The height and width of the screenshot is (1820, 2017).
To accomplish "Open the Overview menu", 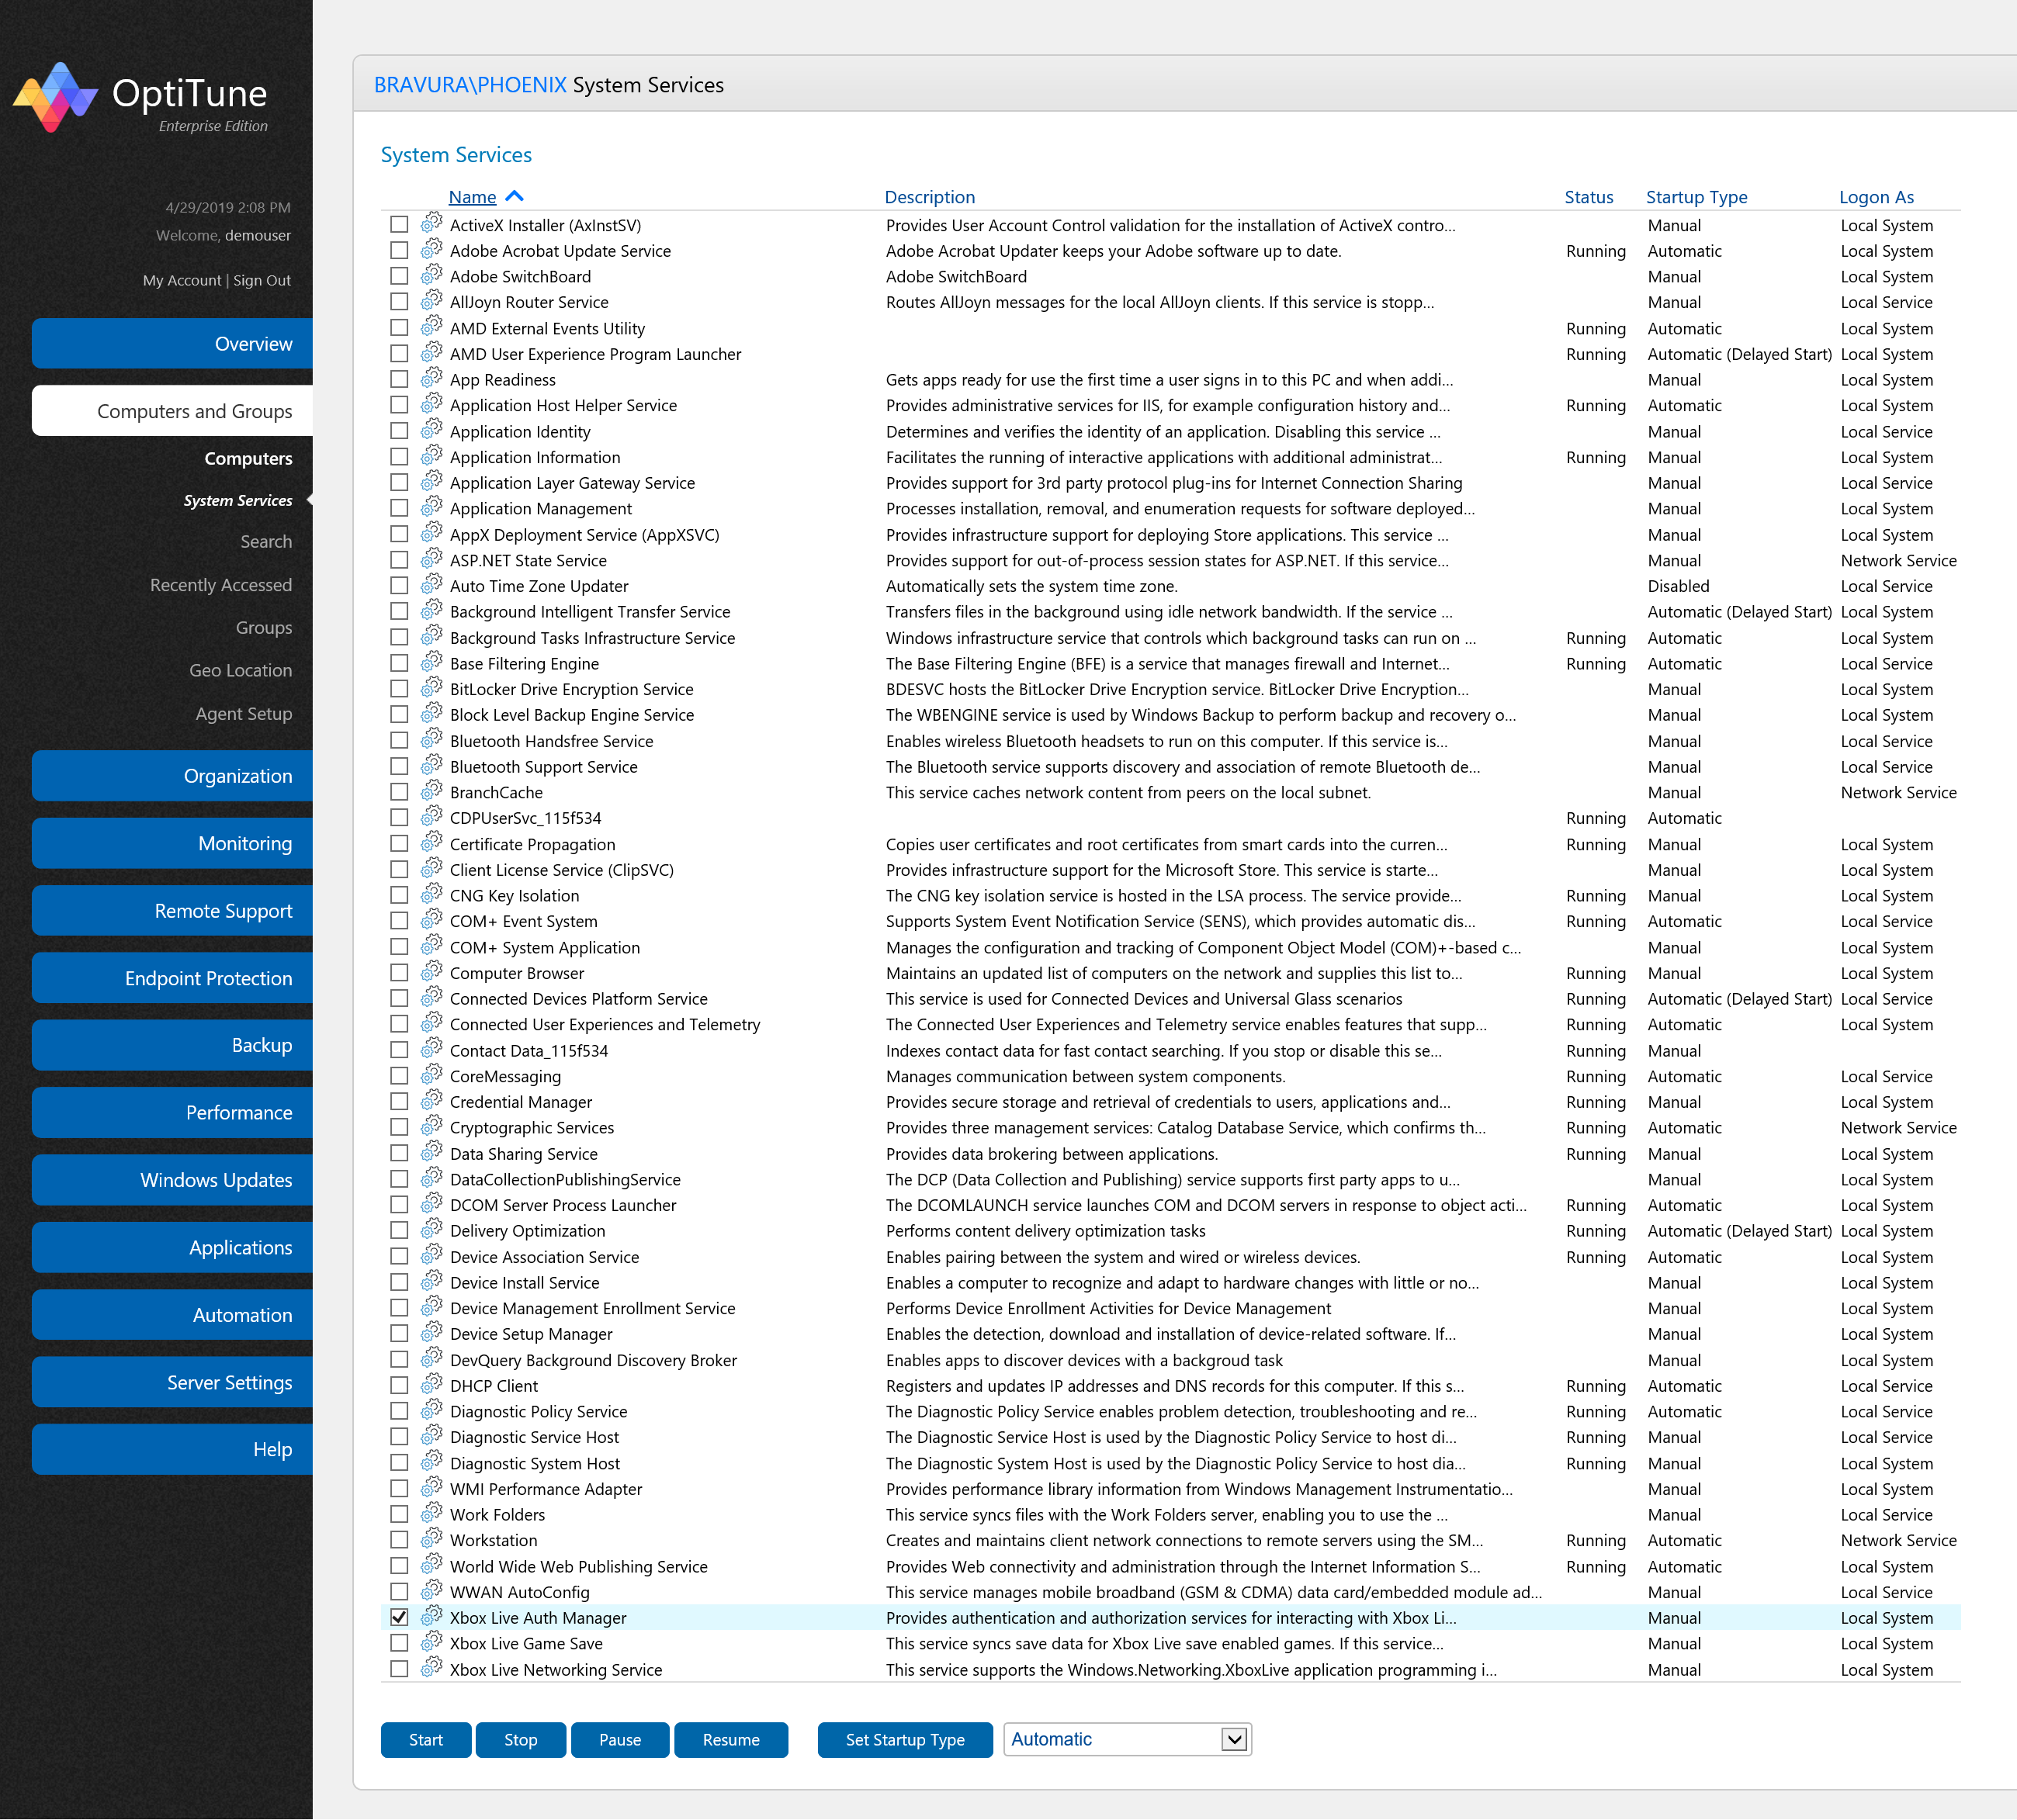I will [172, 344].
